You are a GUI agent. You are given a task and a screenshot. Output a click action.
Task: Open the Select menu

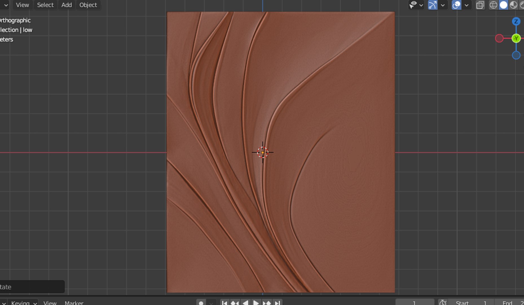[x=45, y=5]
